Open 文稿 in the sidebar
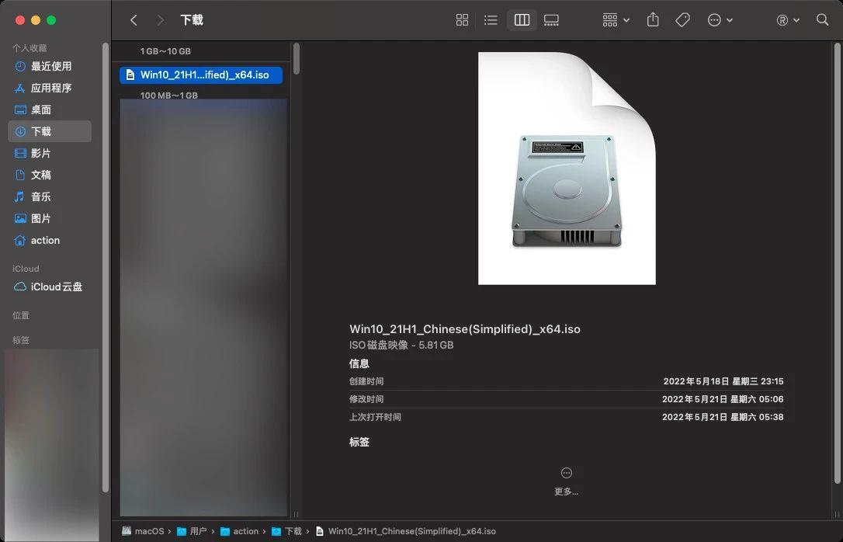843x542 pixels. [50, 175]
